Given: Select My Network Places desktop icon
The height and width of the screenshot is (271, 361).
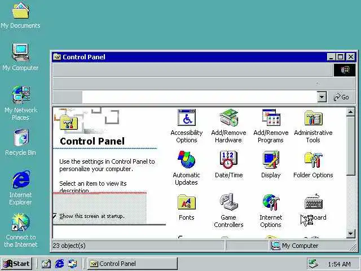Looking at the screenshot, I should click(x=21, y=103).
